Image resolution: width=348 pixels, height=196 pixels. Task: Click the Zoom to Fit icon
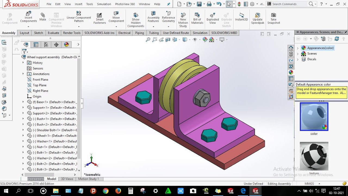pos(148,40)
